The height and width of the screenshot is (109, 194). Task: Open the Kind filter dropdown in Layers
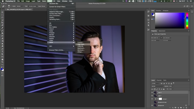pos(155,83)
